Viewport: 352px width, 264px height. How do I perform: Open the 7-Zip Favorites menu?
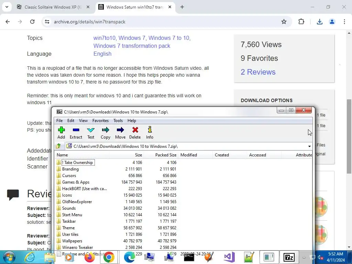click(101, 121)
